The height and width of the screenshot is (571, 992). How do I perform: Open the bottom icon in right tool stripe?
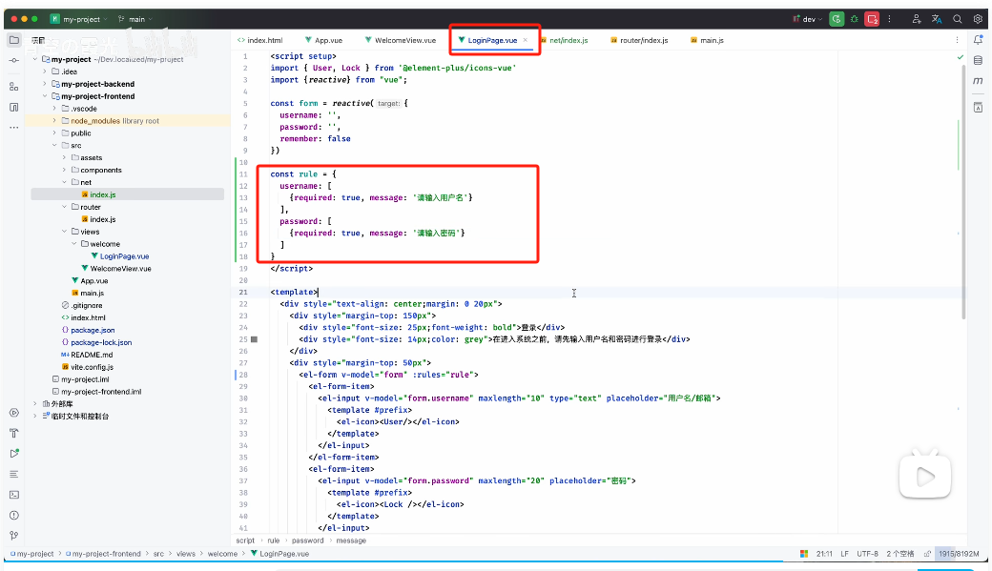(x=978, y=107)
